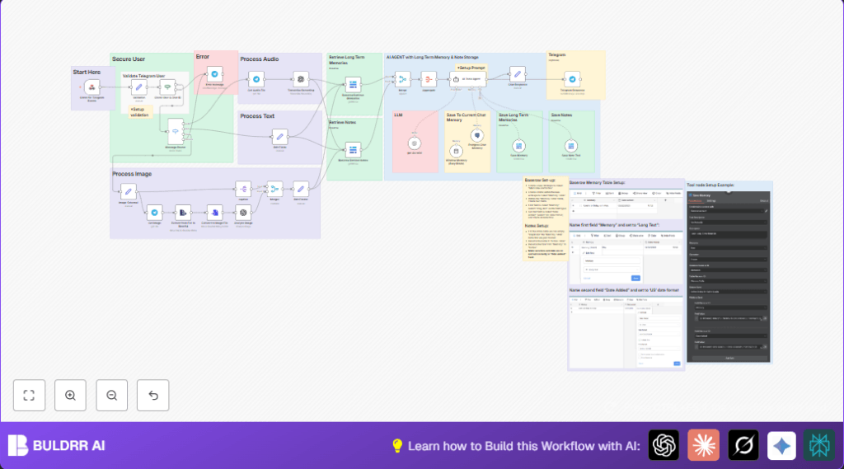Open Perplexity from the bottom banner
Viewport: 844px width, 469px height.
pos(819,445)
